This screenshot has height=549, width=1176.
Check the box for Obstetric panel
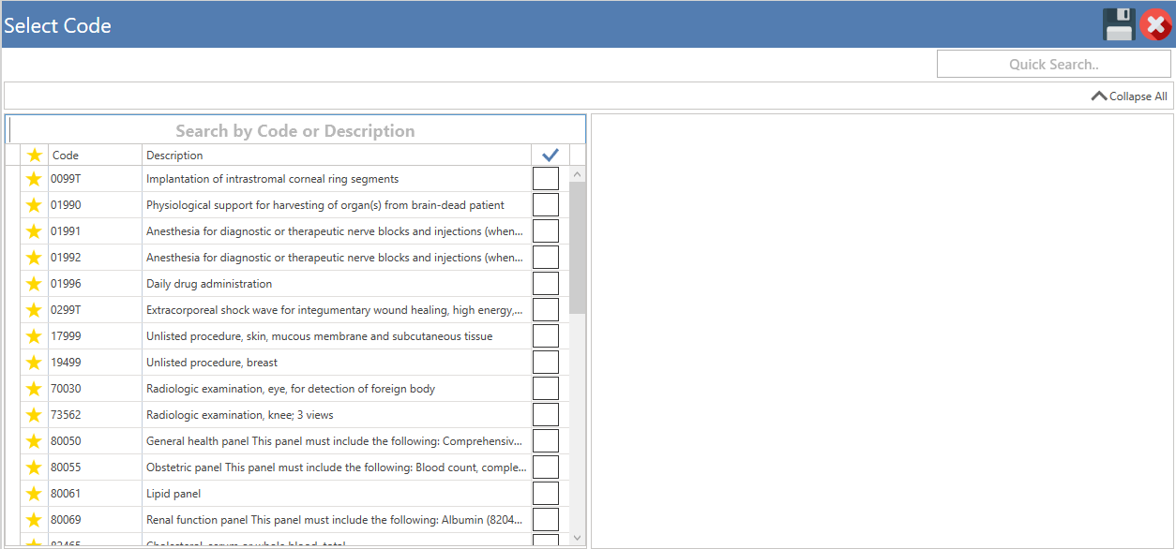click(x=546, y=467)
